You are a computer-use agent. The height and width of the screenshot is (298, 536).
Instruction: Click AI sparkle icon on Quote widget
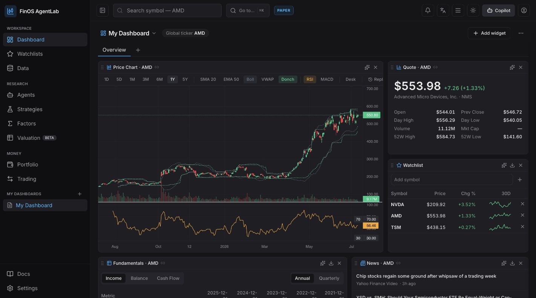512,67
